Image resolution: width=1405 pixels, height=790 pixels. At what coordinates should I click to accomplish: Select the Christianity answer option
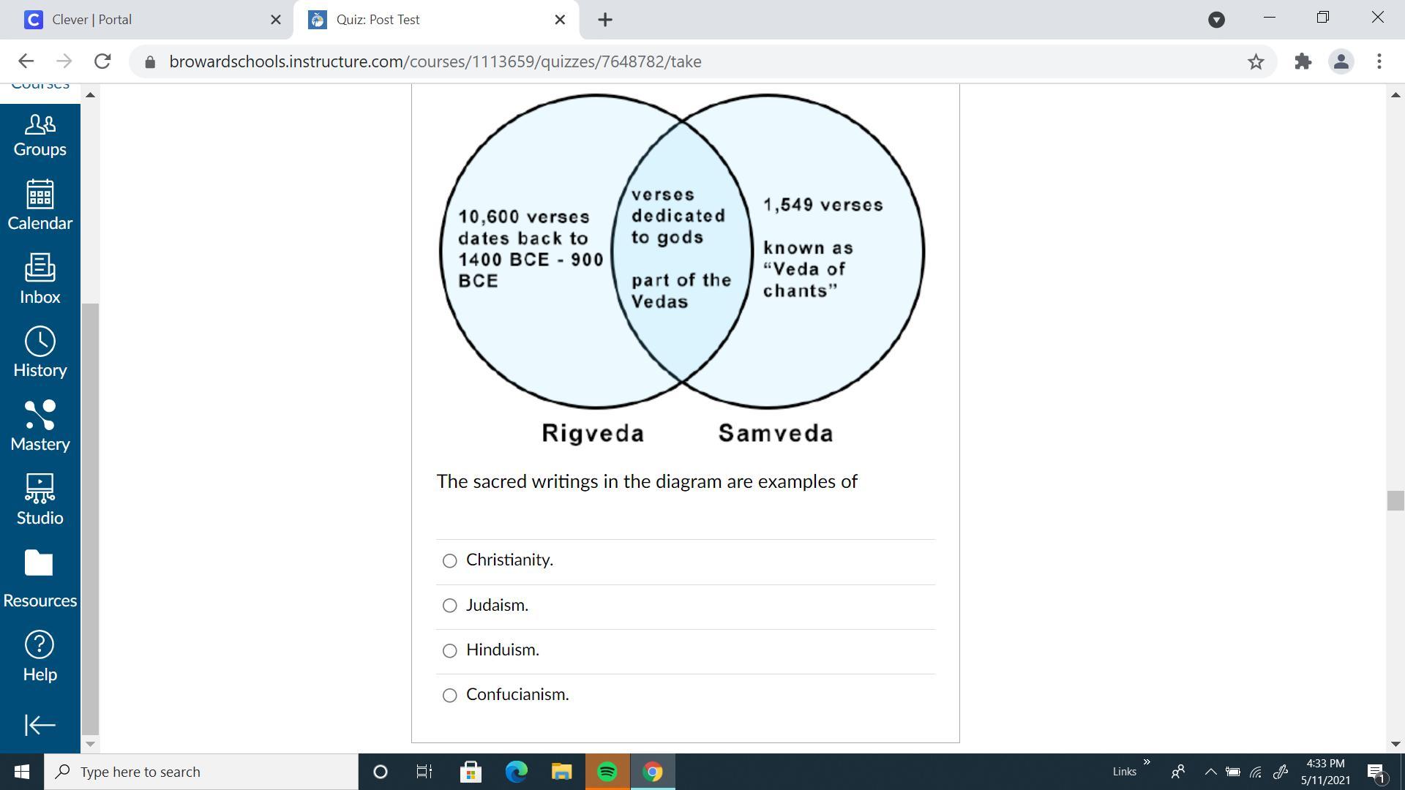tap(450, 561)
